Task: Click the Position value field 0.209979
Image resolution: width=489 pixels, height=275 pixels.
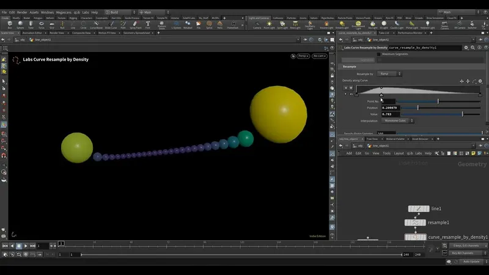Action: (390, 108)
